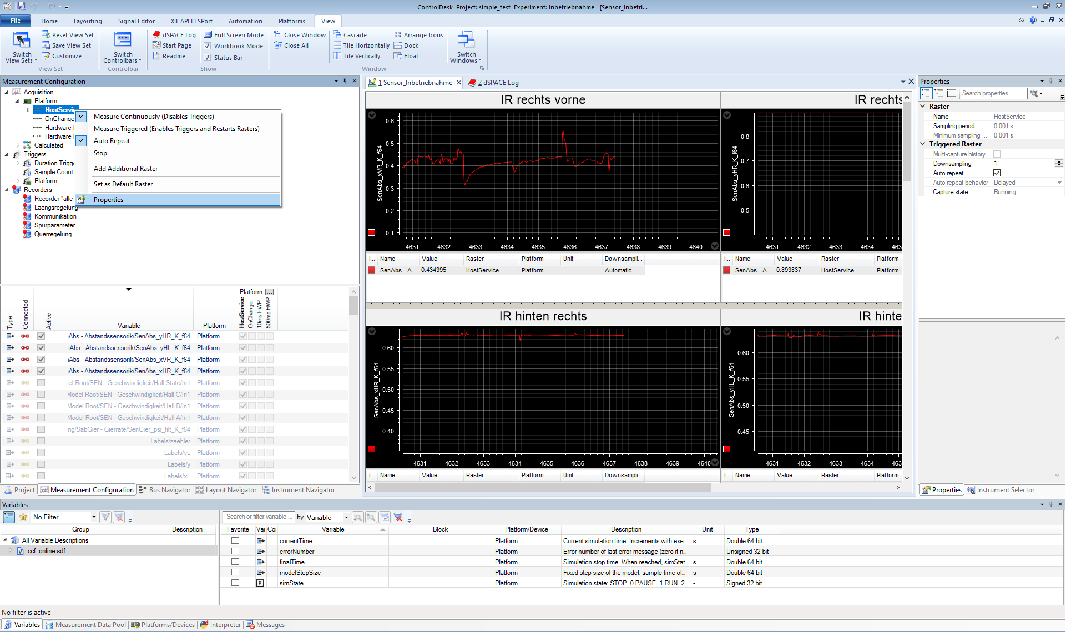Open the No Filter dropdown

[94, 517]
